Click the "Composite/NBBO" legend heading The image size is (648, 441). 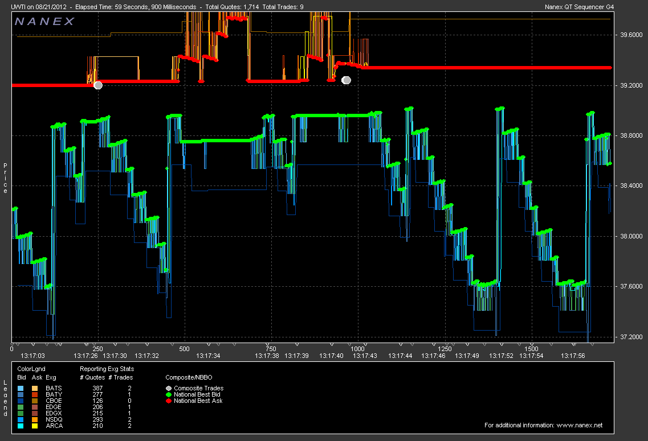(189, 377)
